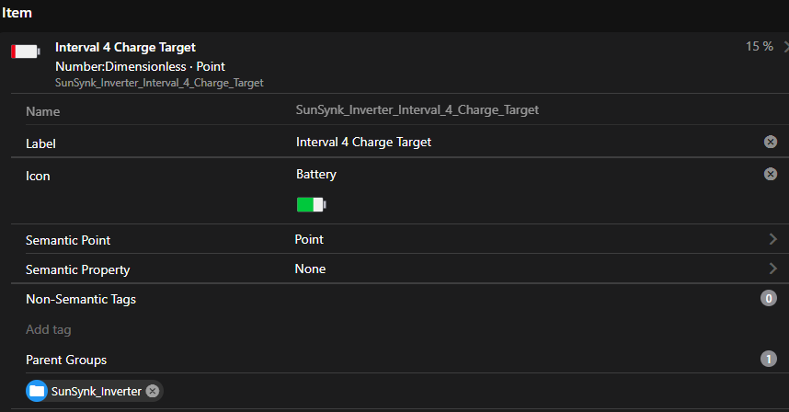Image resolution: width=789 pixels, height=412 pixels.
Task: Click the Parent Groups count badge
Action: click(x=769, y=359)
